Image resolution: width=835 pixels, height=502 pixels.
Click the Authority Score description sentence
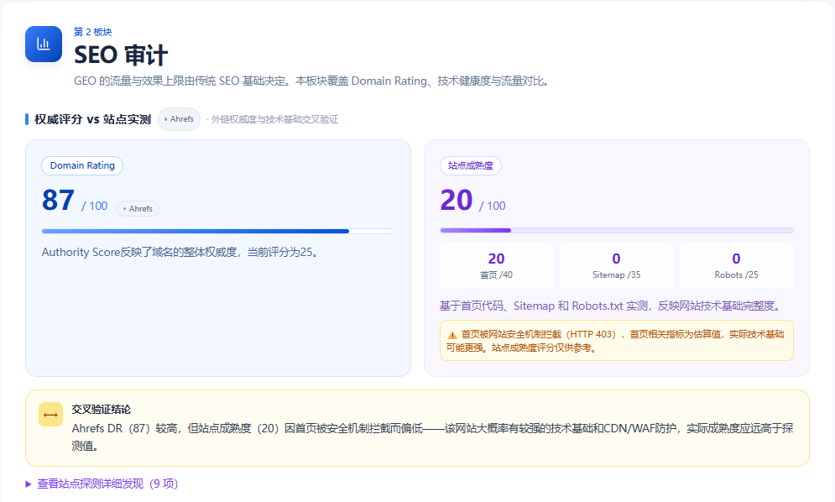[181, 252]
